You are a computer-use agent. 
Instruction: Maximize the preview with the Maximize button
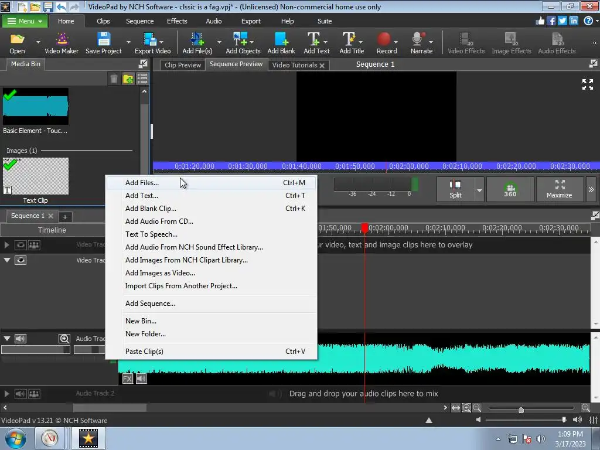point(560,189)
